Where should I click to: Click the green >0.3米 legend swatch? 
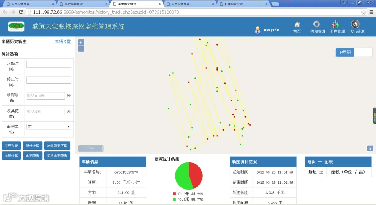[x=174, y=200]
